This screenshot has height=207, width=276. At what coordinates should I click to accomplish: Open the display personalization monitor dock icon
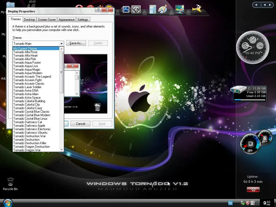pos(180,9)
